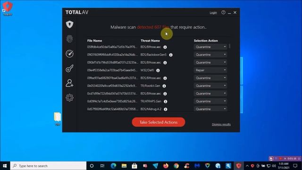
Task: Click the volume icon in system tray
Action: click(x=274, y=166)
